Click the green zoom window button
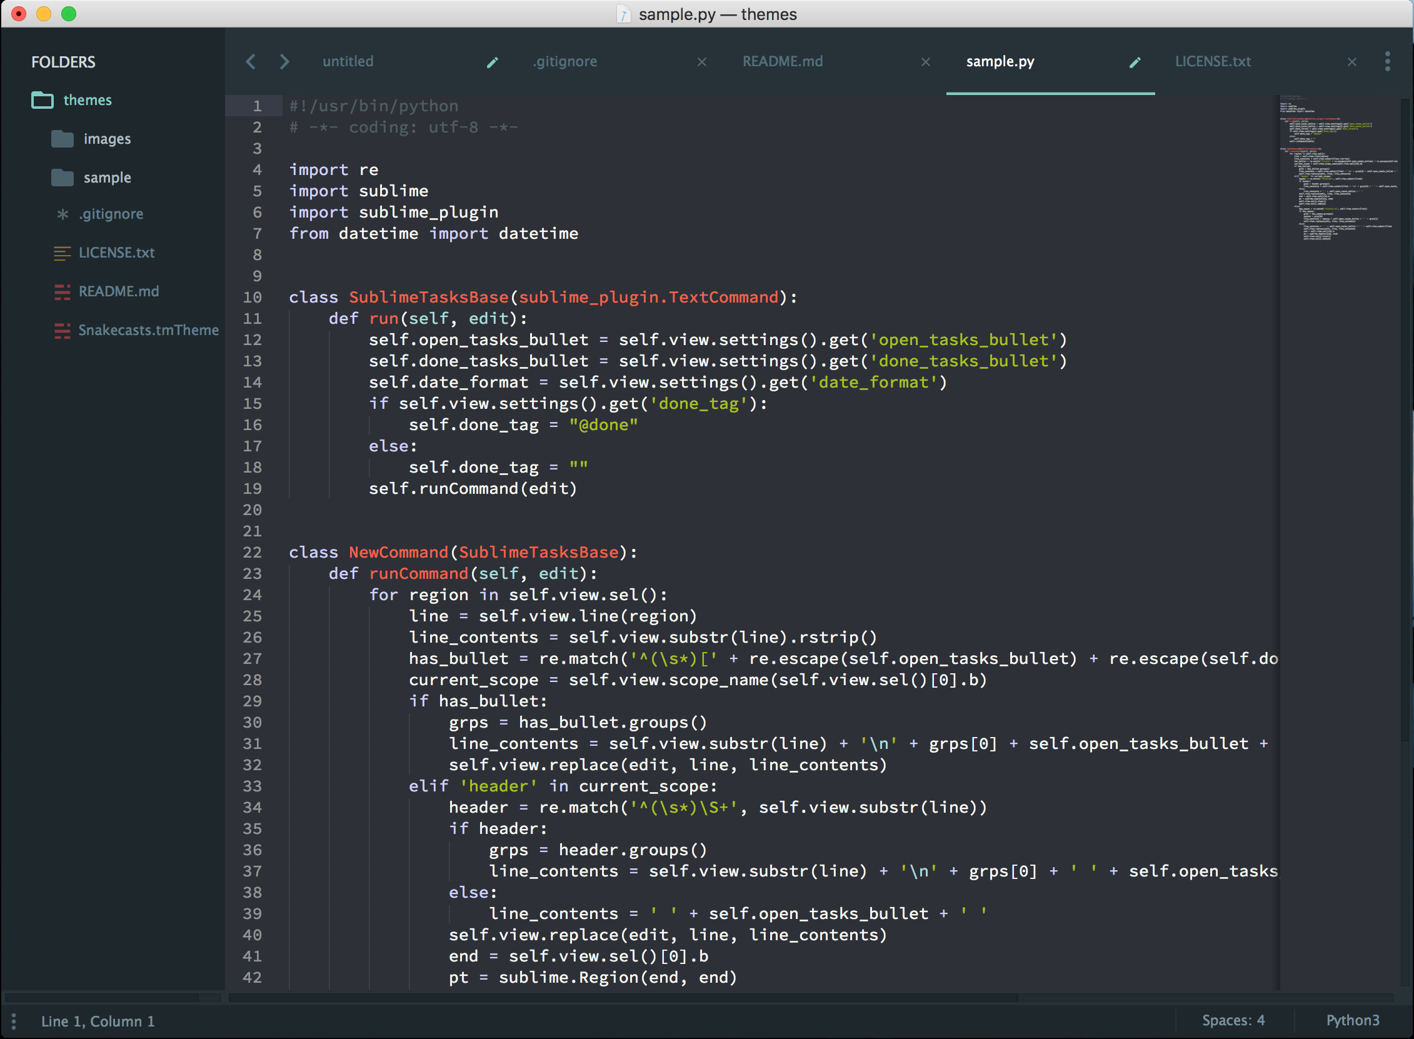This screenshot has height=1039, width=1414. tap(69, 14)
